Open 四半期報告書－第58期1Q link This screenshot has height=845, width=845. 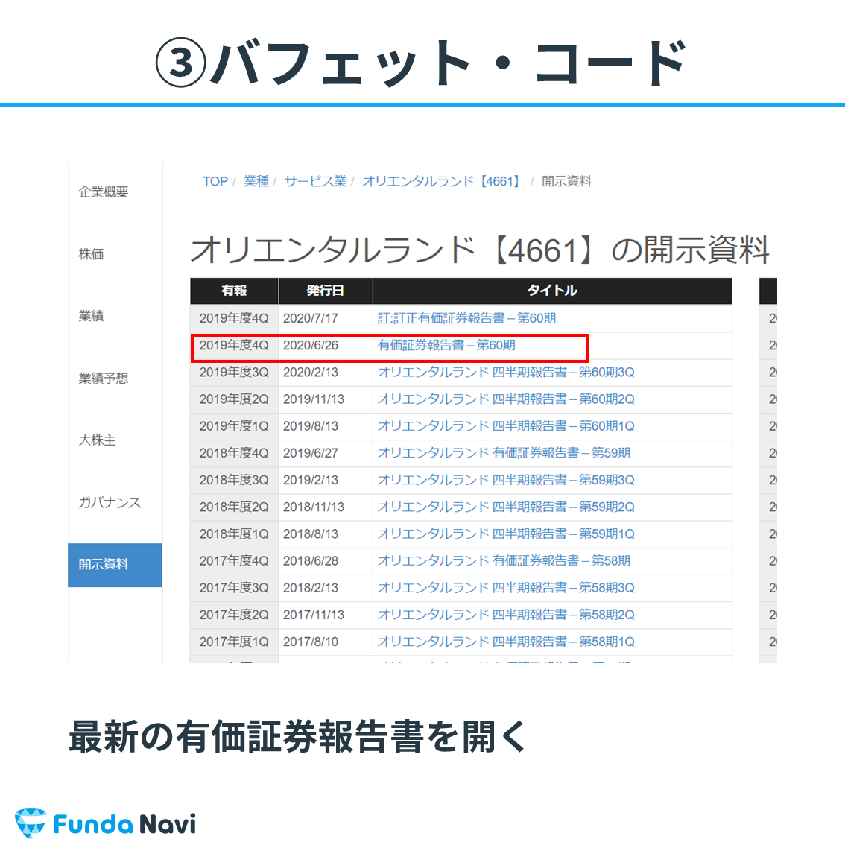click(506, 642)
